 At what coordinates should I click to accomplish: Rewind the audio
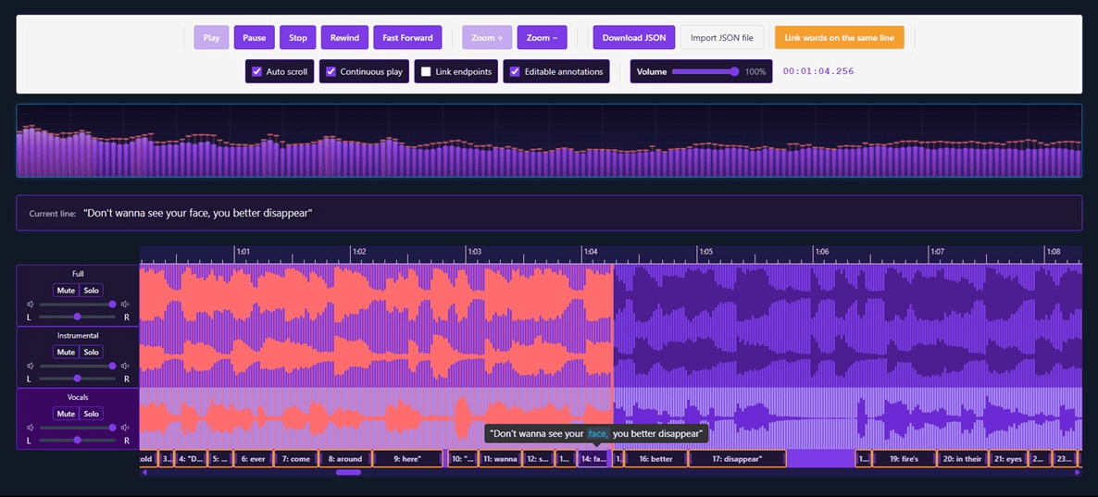(344, 38)
